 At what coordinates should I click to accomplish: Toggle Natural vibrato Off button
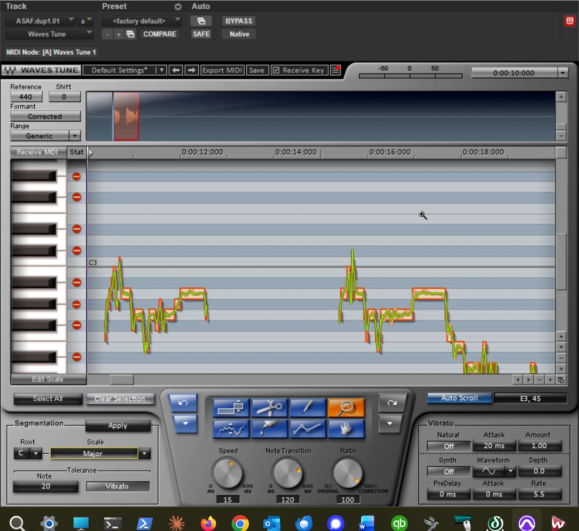tap(449, 446)
